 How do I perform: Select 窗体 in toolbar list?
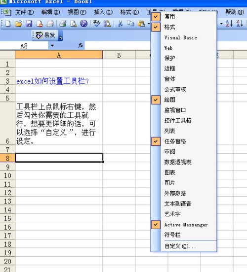pos(184,79)
